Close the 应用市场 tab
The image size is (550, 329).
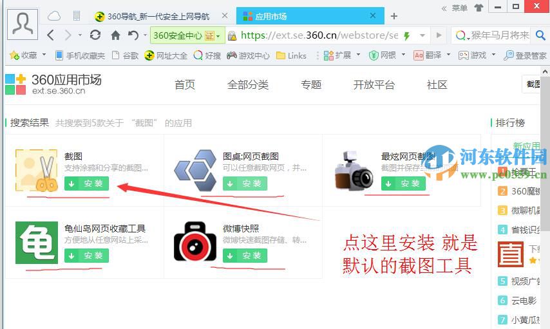pos(373,15)
